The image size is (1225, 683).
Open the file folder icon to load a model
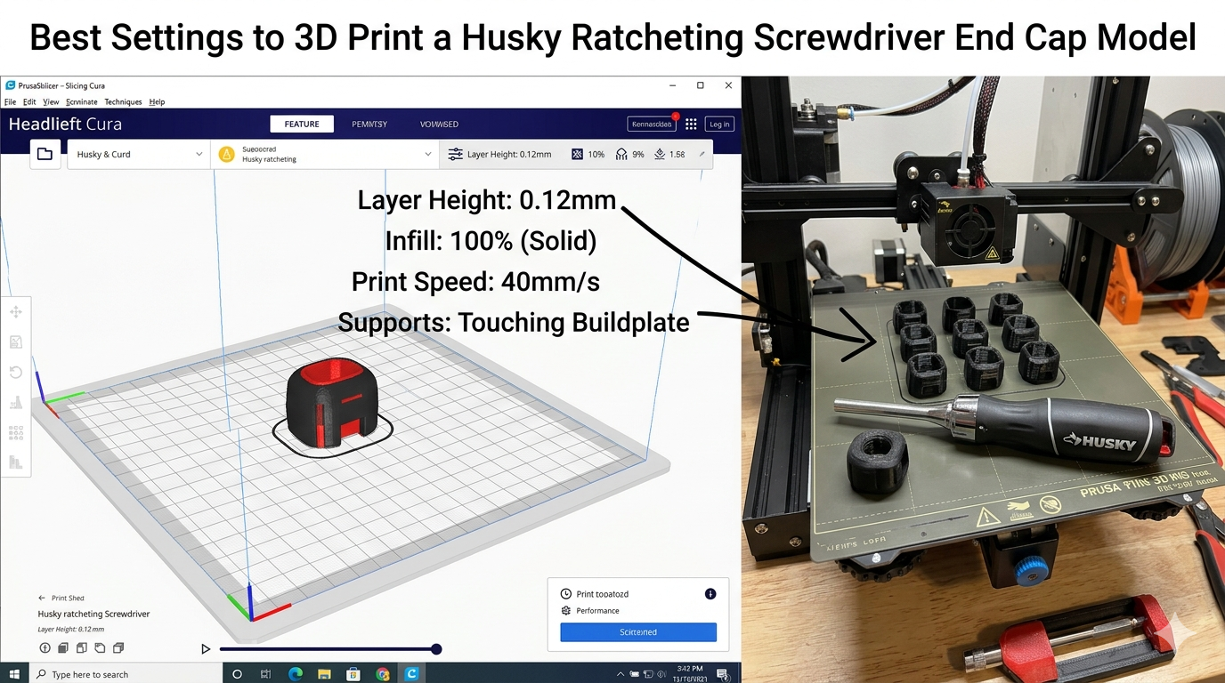[45, 153]
